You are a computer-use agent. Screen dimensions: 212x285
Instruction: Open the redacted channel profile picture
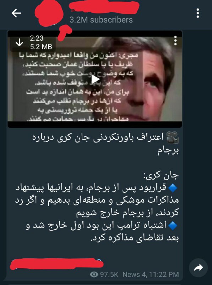[49, 14]
